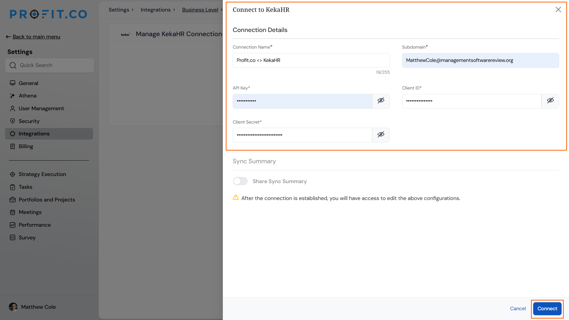Click the User Management person icon
Viewport: 569px width, 320px height.
pos(12,108)
